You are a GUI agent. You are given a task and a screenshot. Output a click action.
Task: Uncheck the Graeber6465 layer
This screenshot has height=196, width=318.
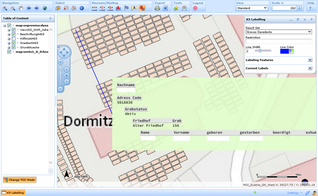[x=14, y=43]
